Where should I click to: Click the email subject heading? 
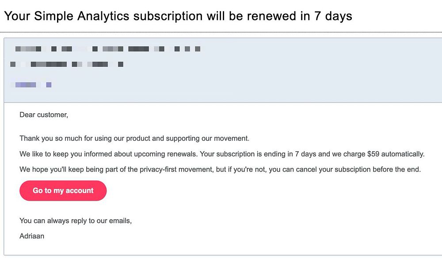coord(178,16)
